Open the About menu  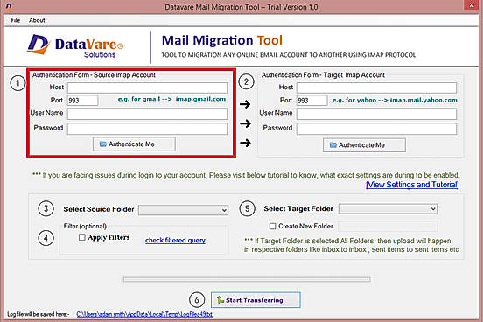coord(37,20)
